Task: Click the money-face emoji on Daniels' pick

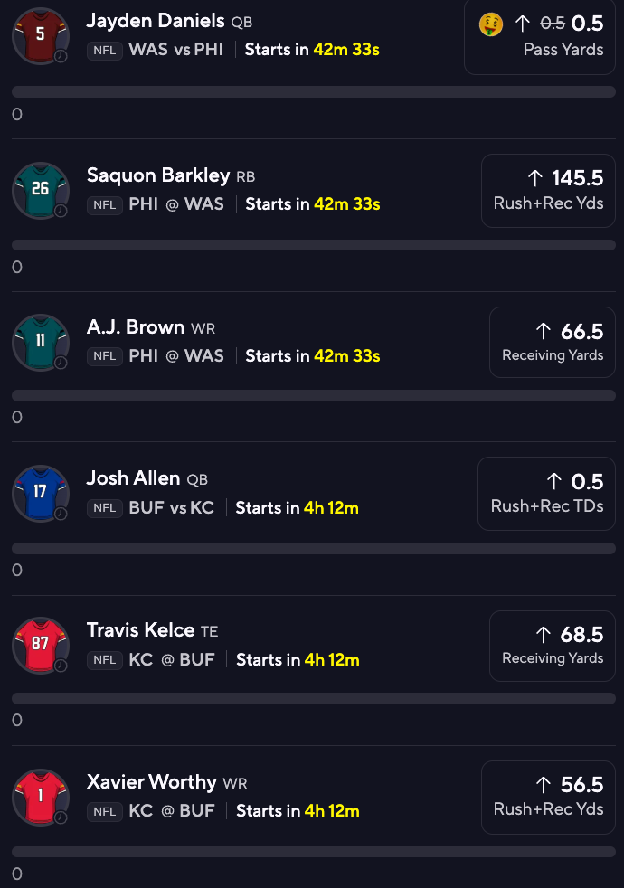Action: [491, 24]
